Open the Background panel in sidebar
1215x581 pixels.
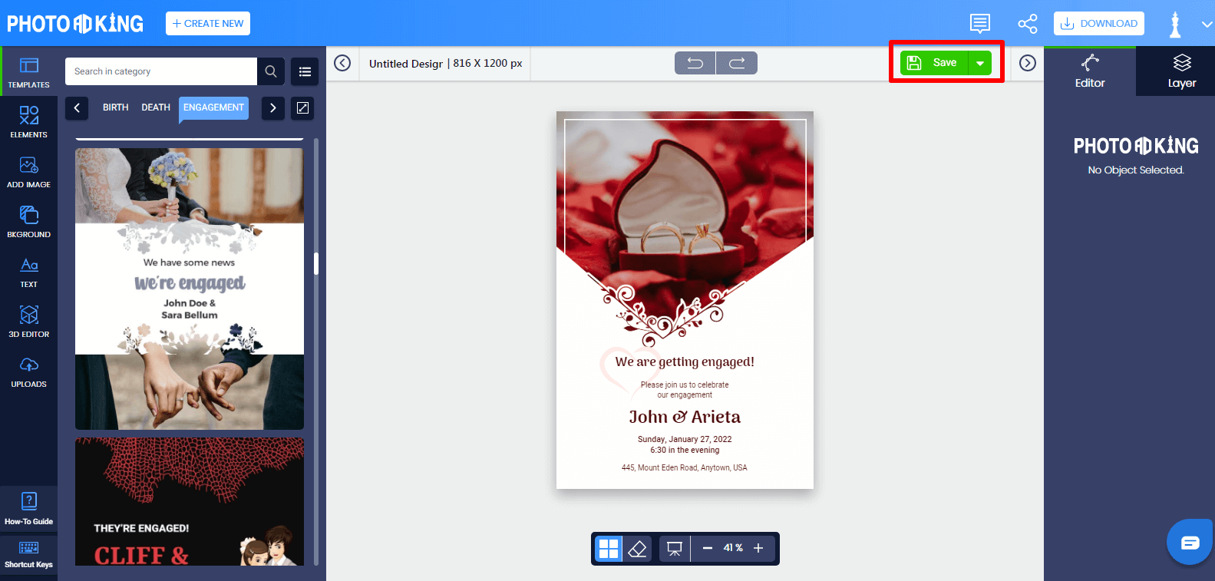coord(28,221)
